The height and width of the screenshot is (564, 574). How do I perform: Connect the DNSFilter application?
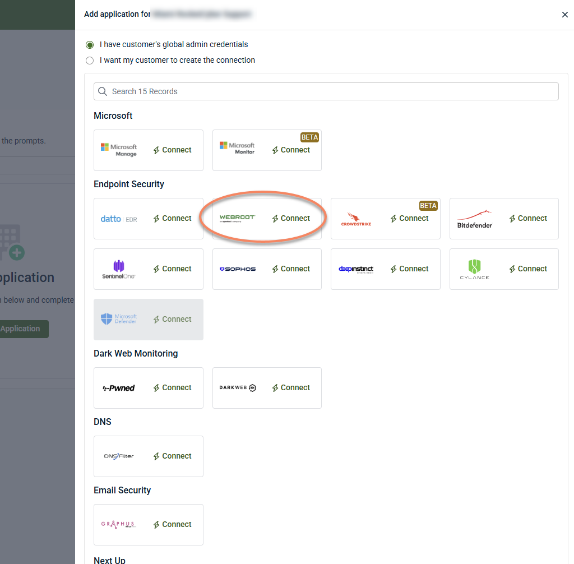coord(172,456)
